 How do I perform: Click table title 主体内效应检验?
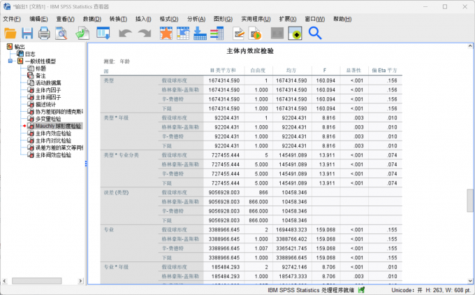click(250, 51)
